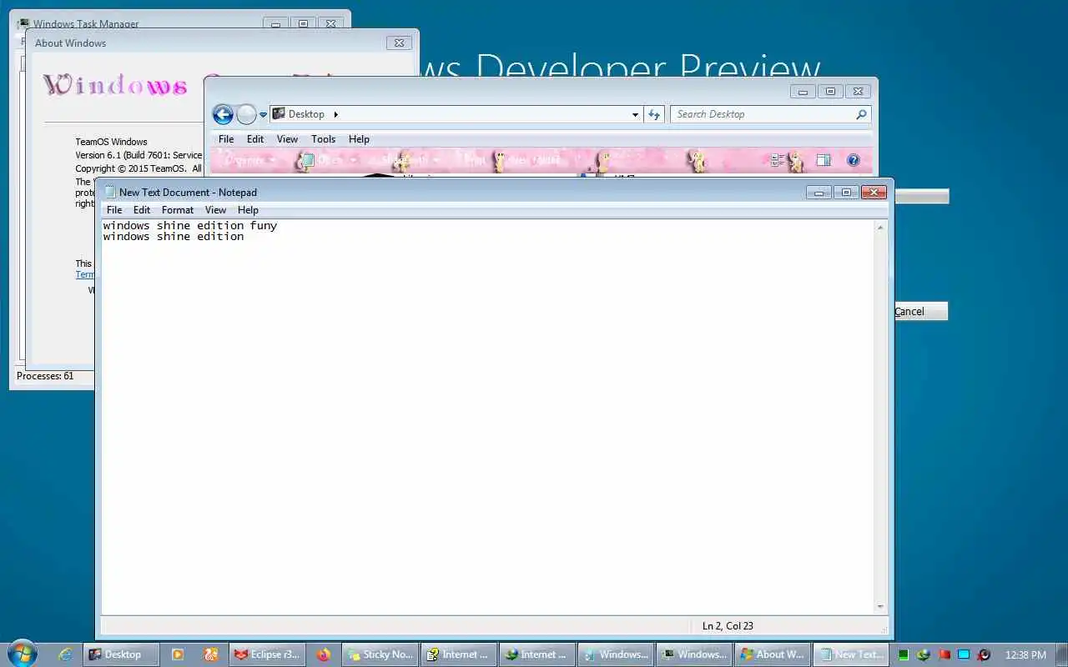Close the About Windows dialog
This screenshot has width=1068, height=667.
399,43
